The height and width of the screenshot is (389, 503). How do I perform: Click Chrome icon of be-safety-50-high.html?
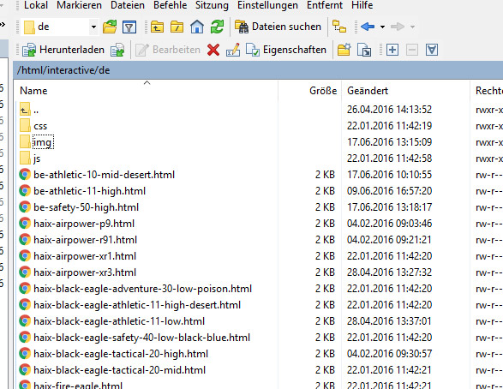click(25, 207)
